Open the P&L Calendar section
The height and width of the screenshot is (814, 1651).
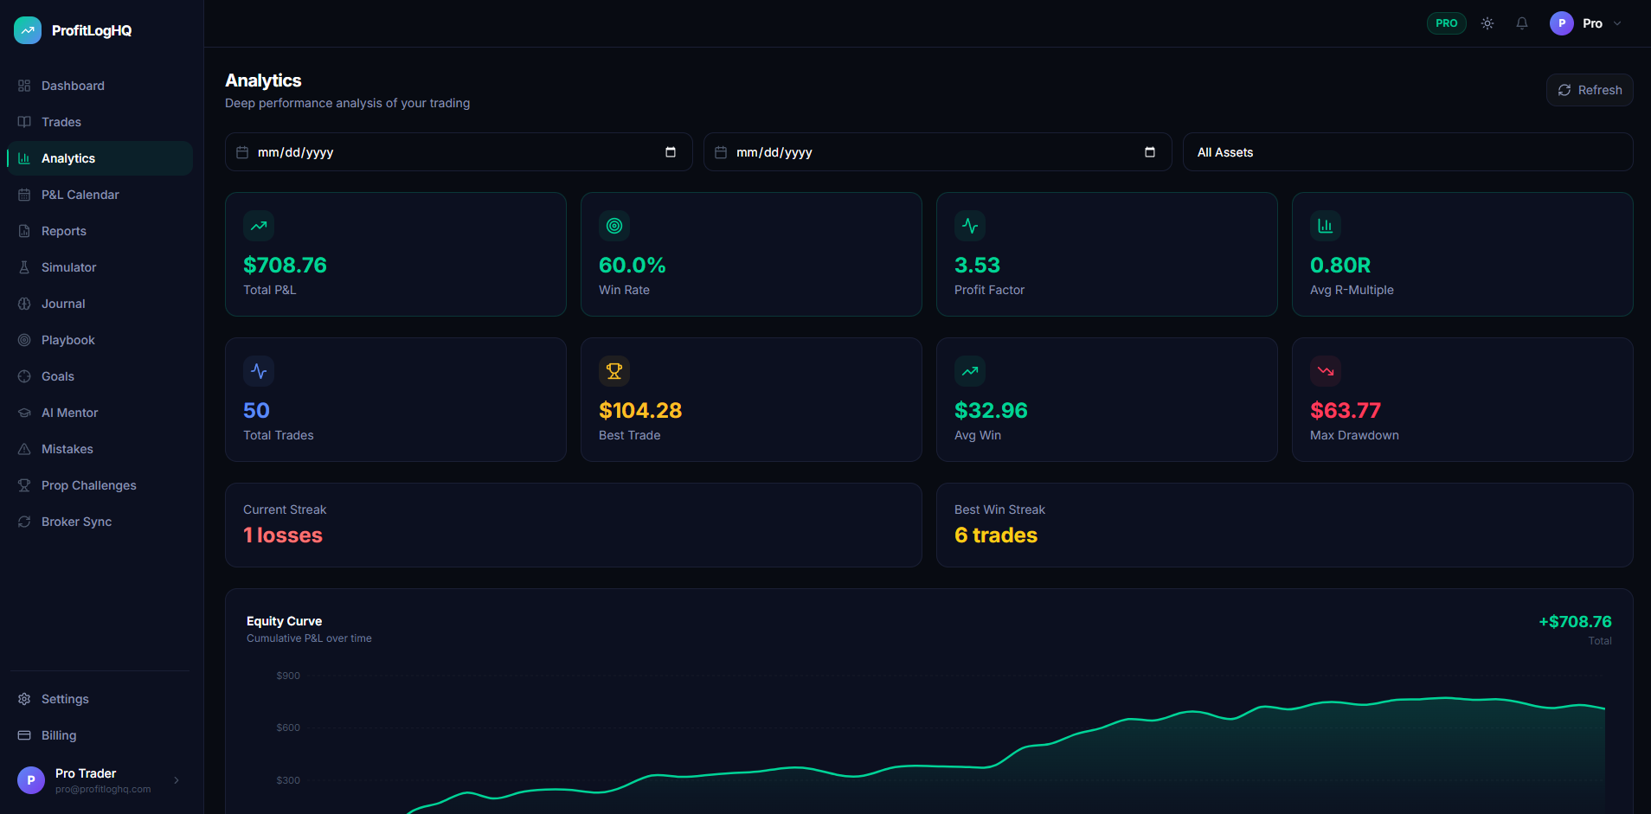click(x=80, y=195)
